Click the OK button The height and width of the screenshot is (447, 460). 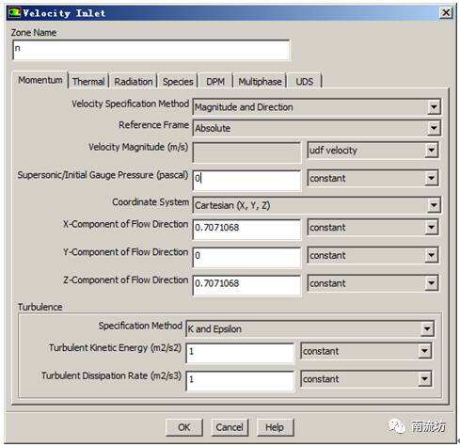tap(184, 427)
